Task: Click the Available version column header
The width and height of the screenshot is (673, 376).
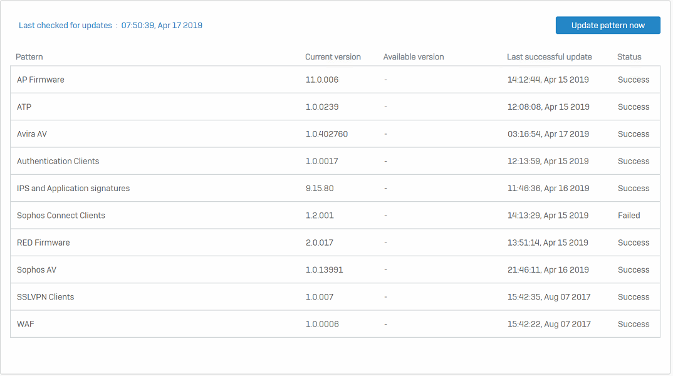Action: [x=414, y=57]
